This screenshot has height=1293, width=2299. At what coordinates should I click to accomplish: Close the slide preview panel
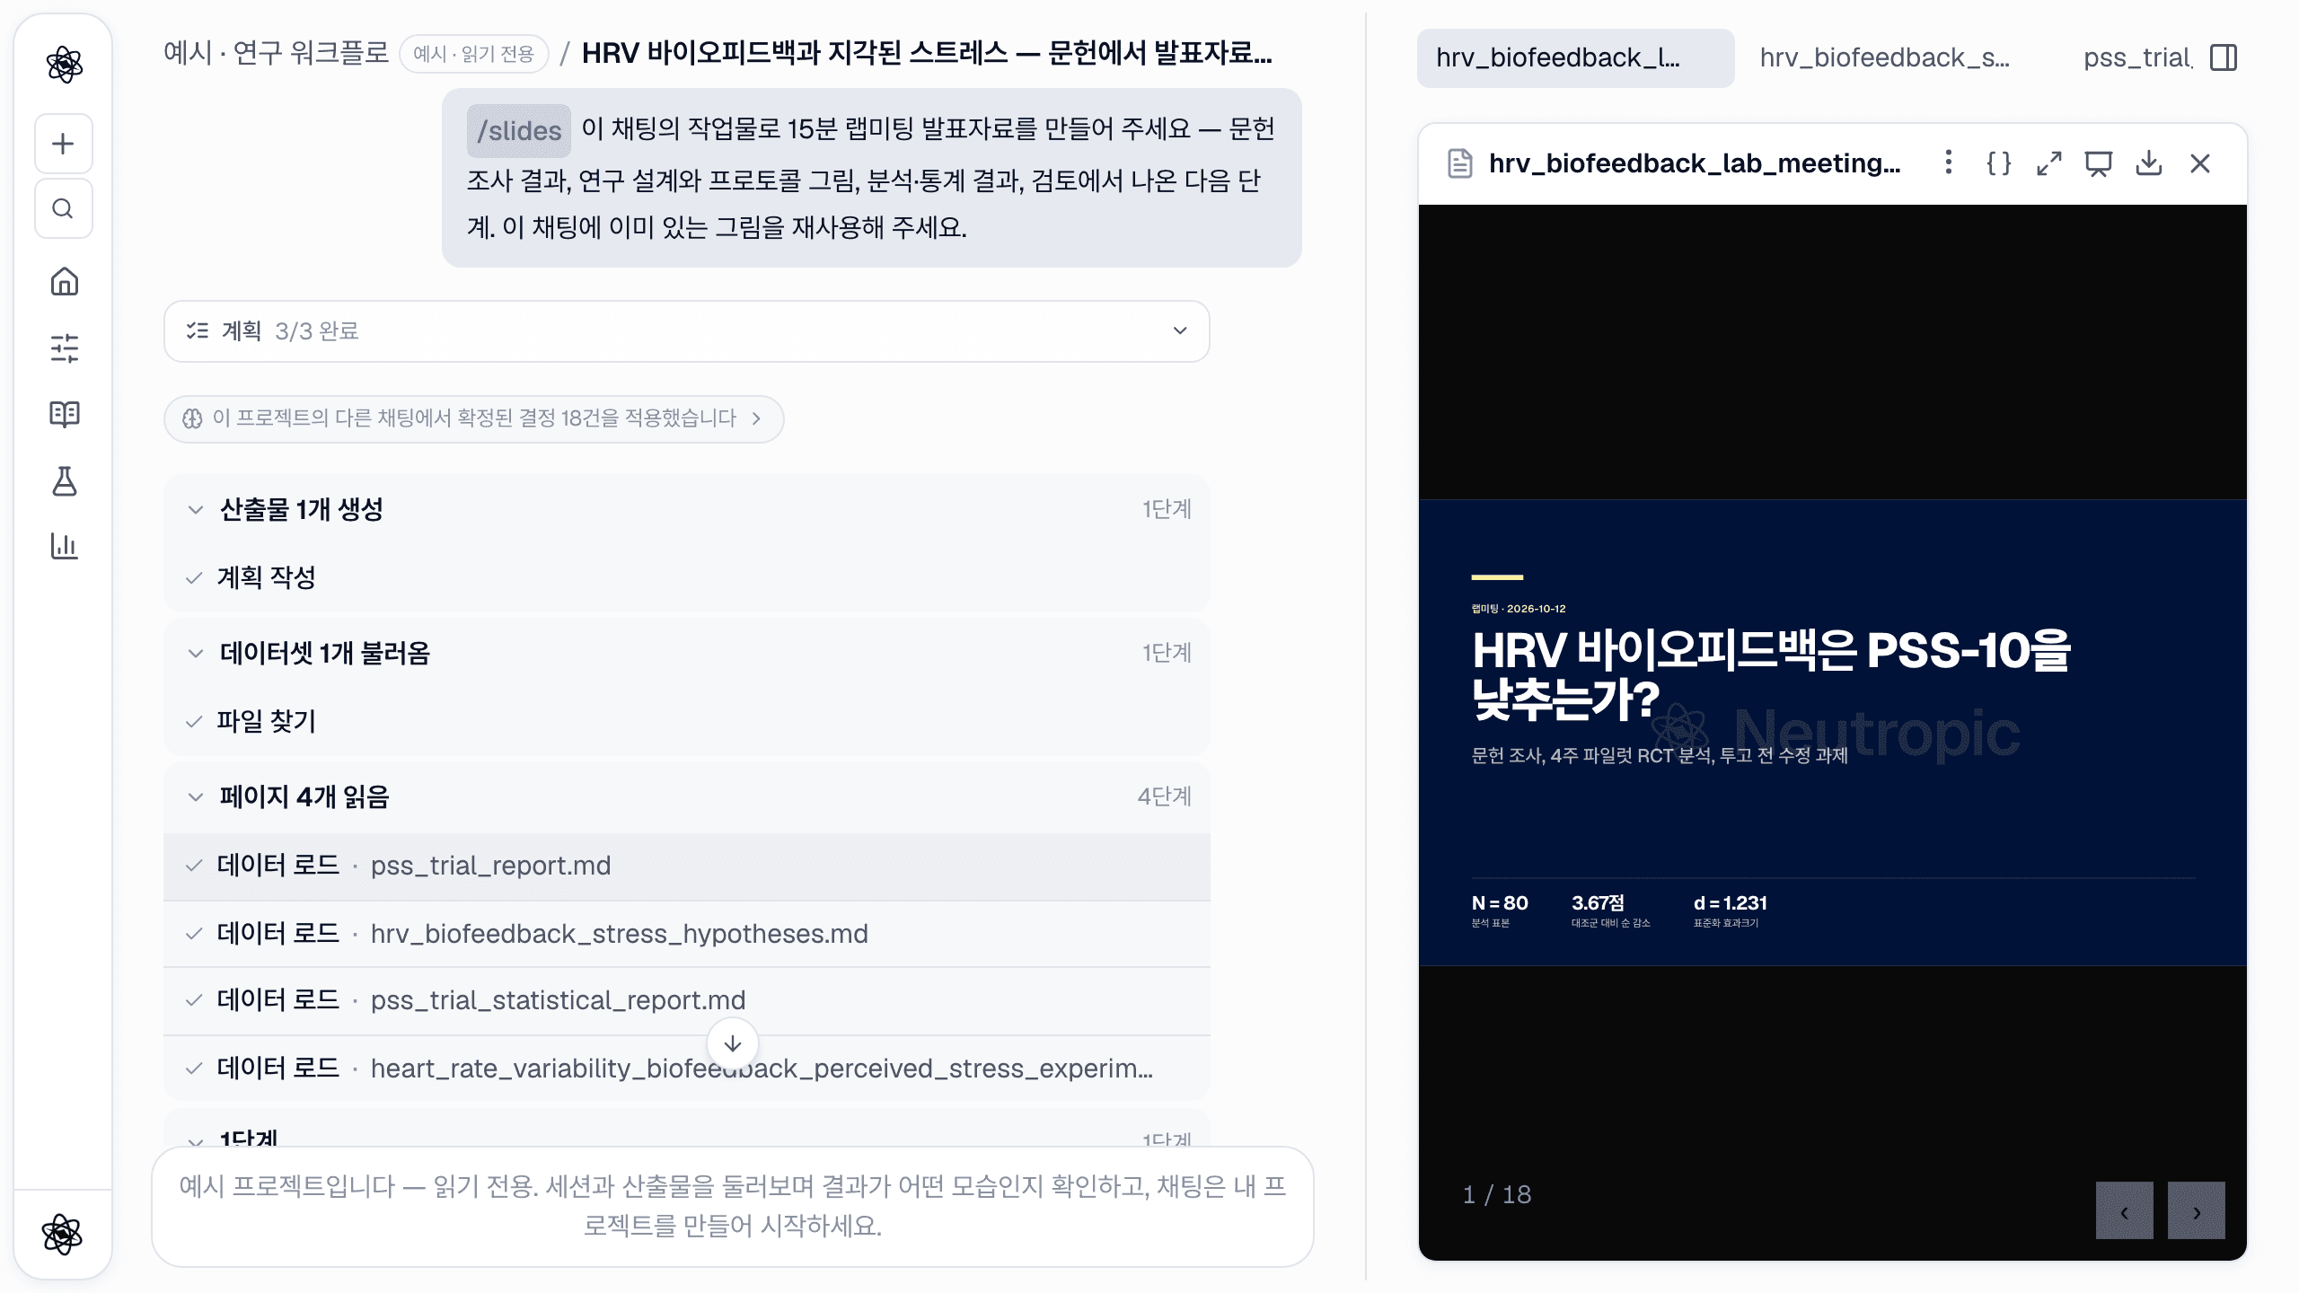2200,163
